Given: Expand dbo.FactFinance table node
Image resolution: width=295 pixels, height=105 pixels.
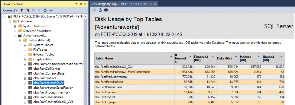Looking at the screenshot, I should (x=25, y=78).
